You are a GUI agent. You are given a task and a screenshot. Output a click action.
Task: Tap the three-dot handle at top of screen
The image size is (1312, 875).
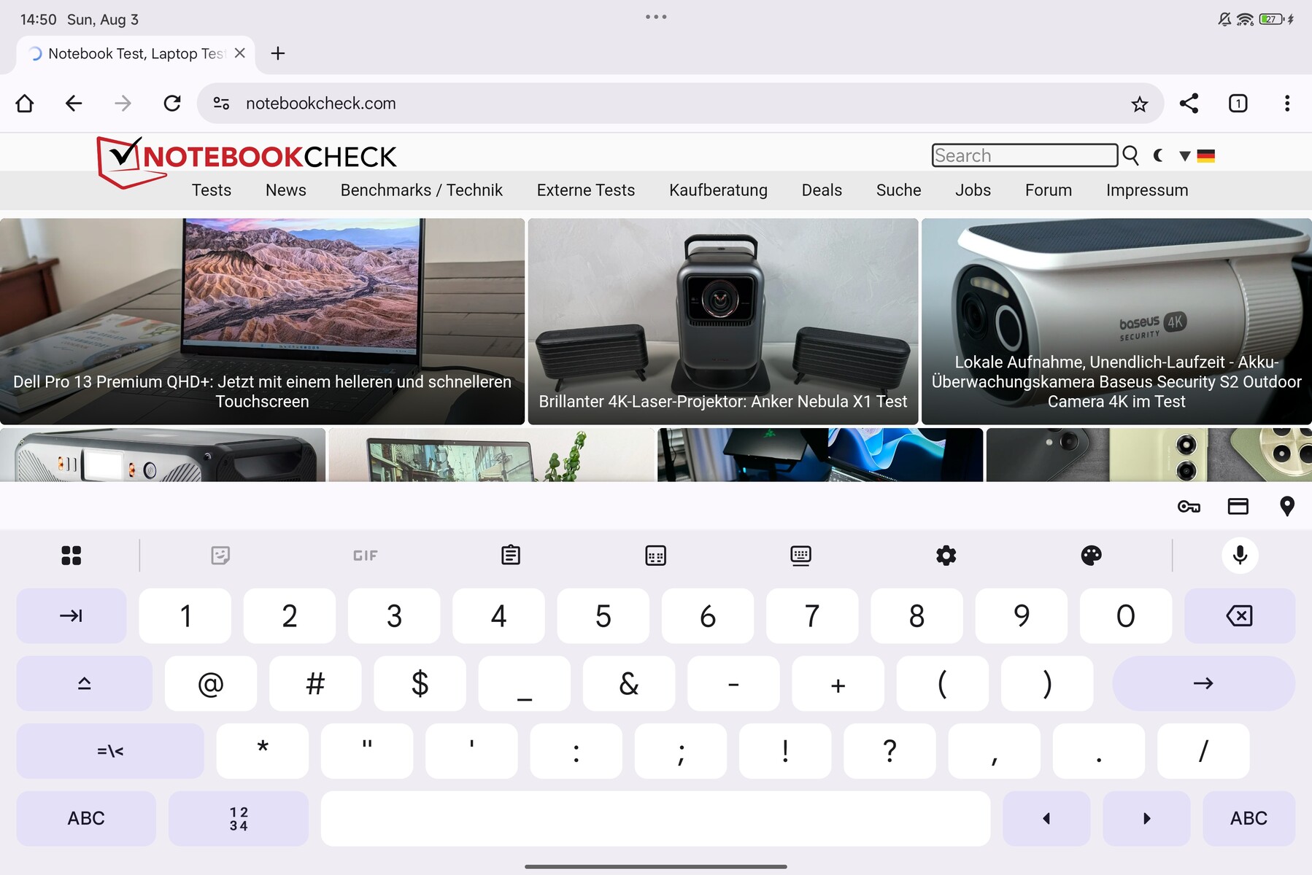[x=656, y=17]
